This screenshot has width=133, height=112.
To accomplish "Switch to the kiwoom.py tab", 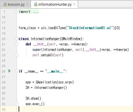I will 15,4.
